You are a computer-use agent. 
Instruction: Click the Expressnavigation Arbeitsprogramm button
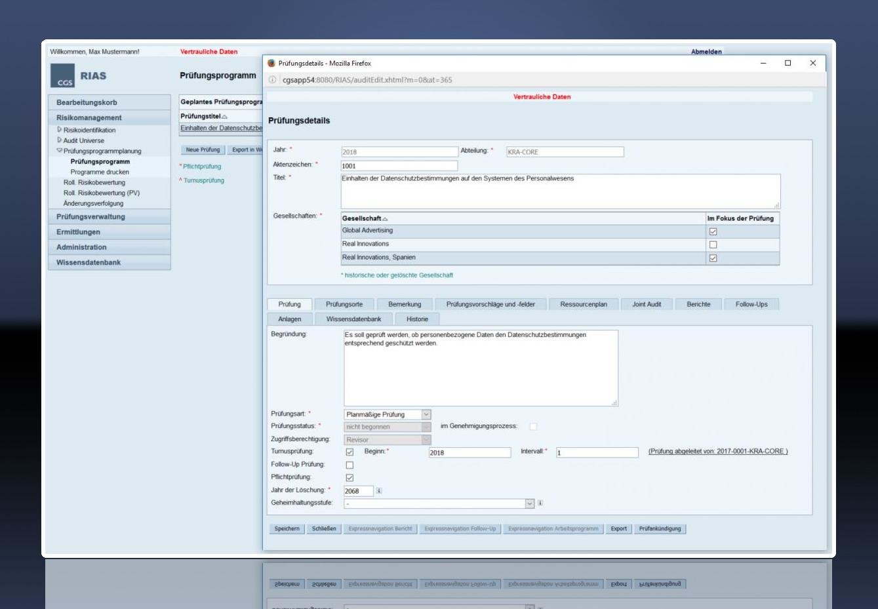(x=553, y=529)
